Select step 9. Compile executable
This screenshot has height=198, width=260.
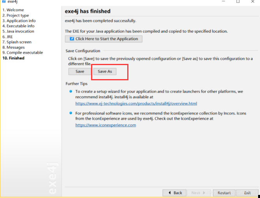coord(23,53)
